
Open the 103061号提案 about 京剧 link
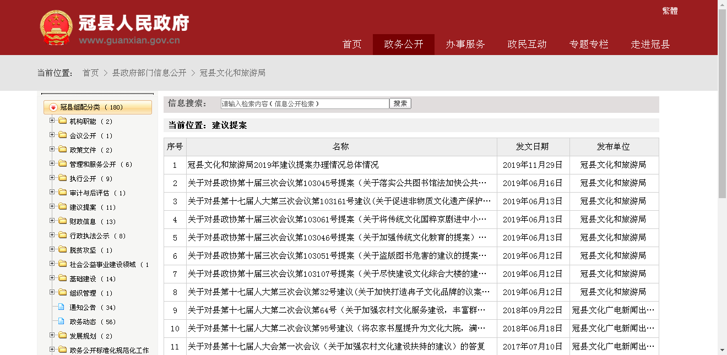click(337, 219)
